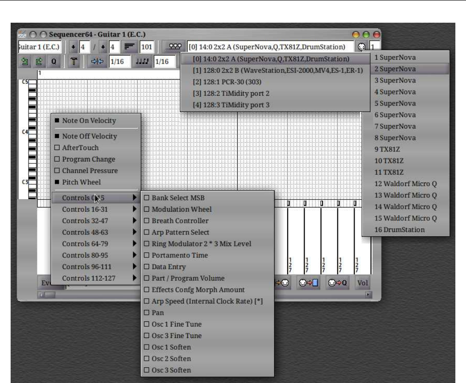Click sequence length field showing 101
Image resolution: width=466 pixels, height=383 pixels.
[147, 47]
